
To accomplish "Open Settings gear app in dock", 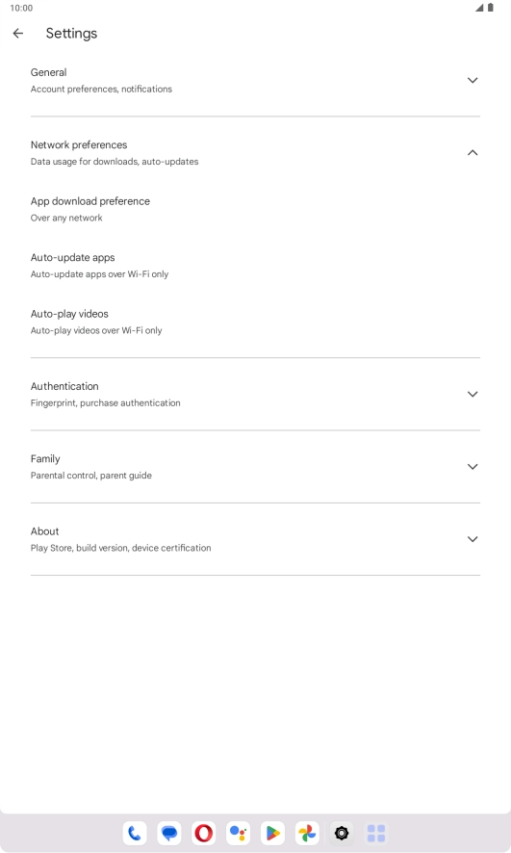I will 342,833.
